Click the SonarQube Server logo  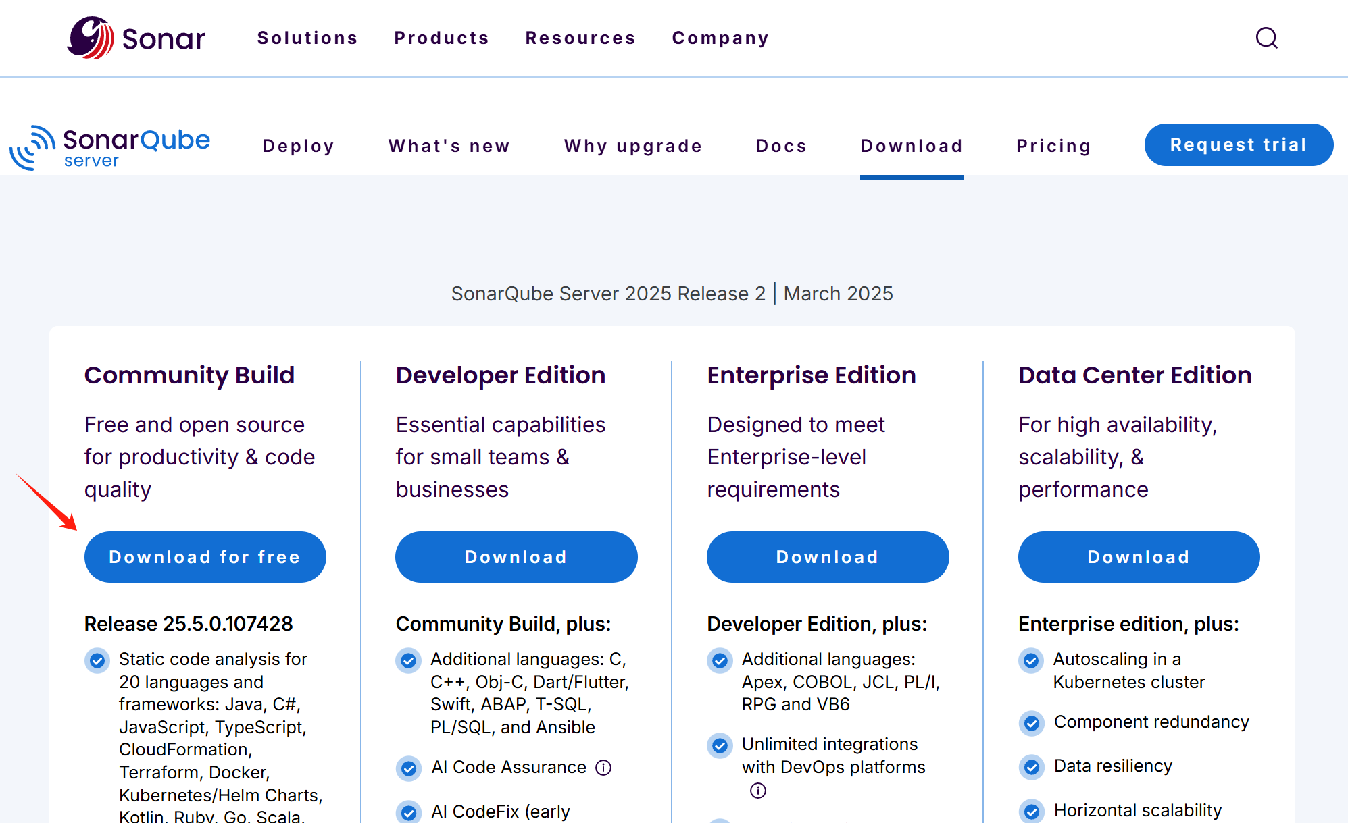coord(110,147)
